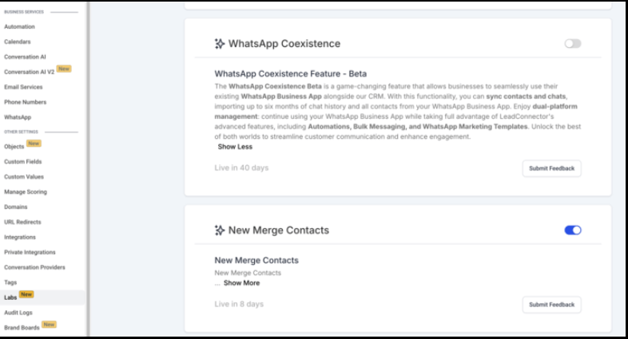628x339 pixels.
Task: Open the Calendars settings page
Action: tap(18, 41)
